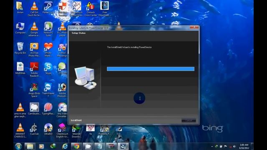Open the volume speaker tray icon
The height and width of the screenshot is (150, 267).
pyautogui.click(x=234, y=146)
